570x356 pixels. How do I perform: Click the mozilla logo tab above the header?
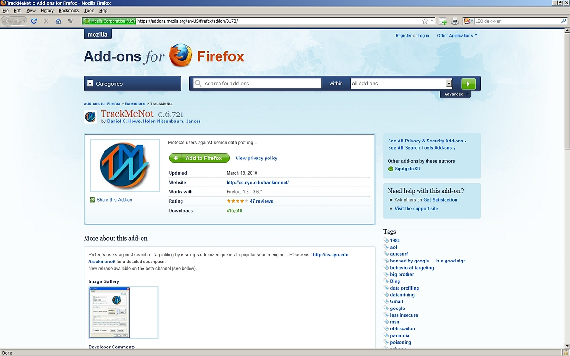pos(97,34)
